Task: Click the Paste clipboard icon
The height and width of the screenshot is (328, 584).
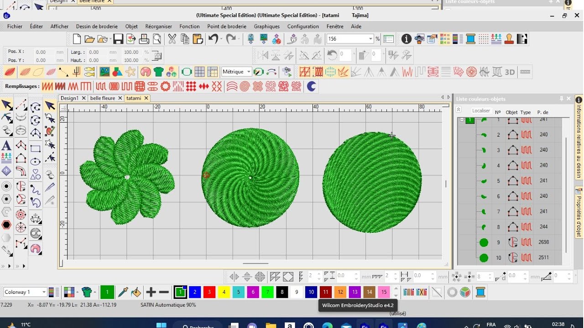Action: (x=198, y=39)
